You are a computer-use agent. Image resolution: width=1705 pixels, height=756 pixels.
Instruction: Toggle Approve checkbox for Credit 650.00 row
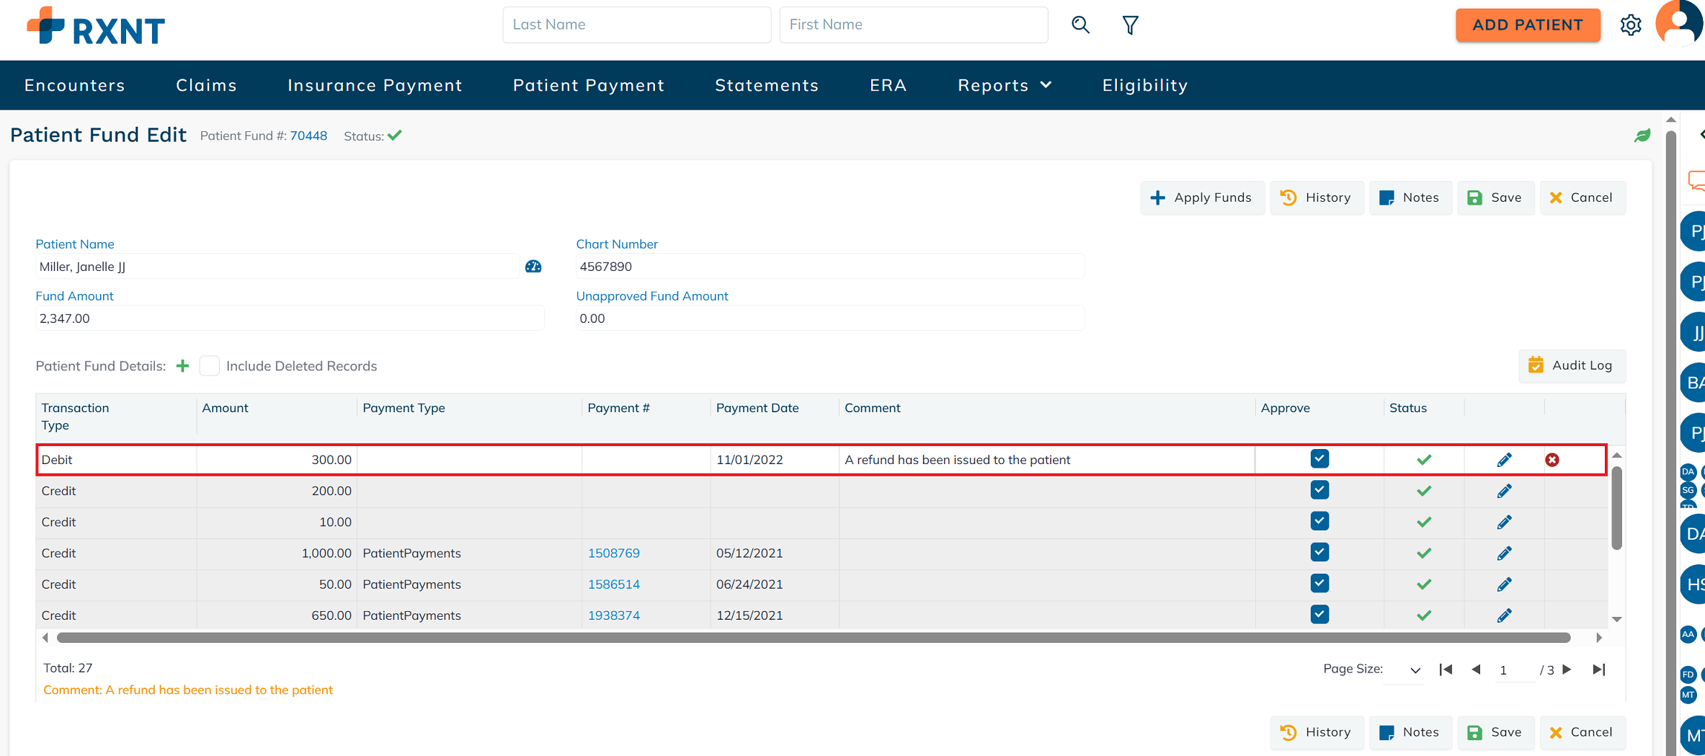click(1319, 615)
